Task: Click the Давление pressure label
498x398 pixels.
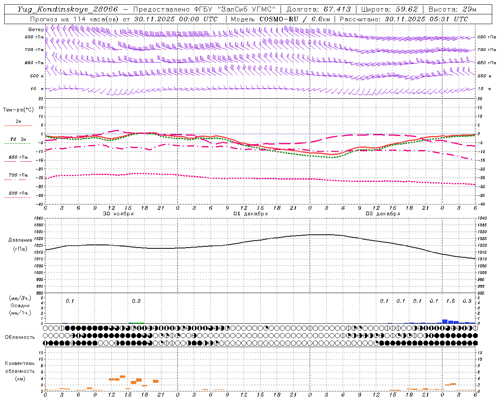Action: click(20, 240)
